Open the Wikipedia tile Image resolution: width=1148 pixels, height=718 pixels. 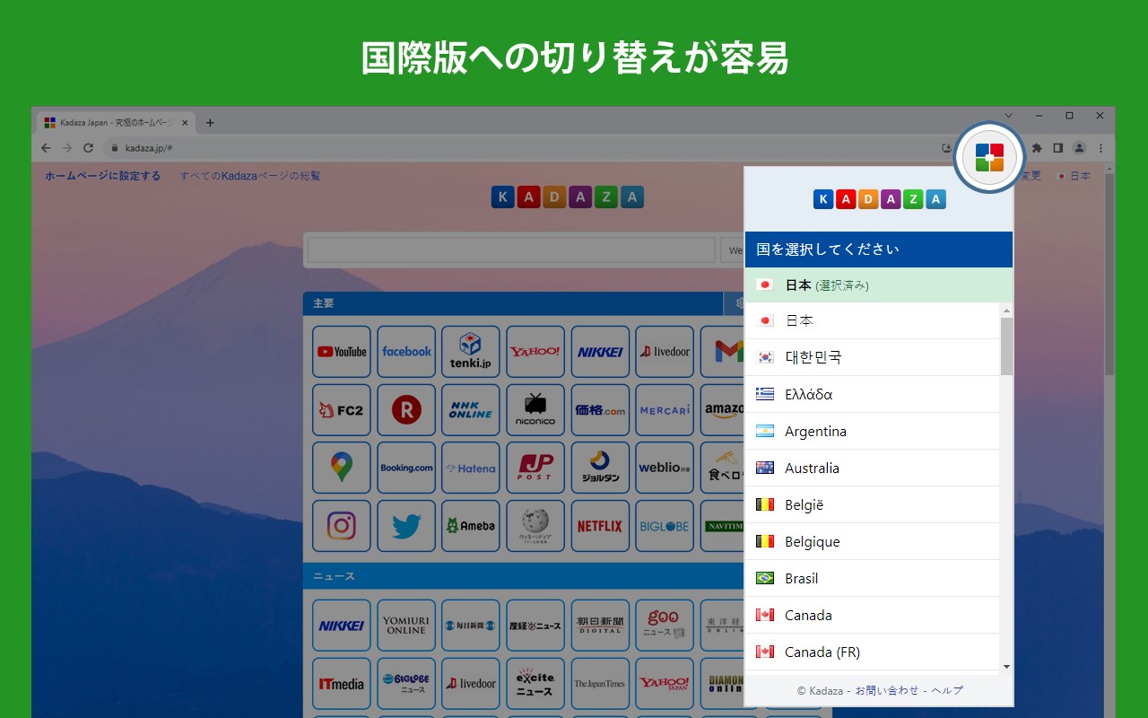(x=535, y=526)
